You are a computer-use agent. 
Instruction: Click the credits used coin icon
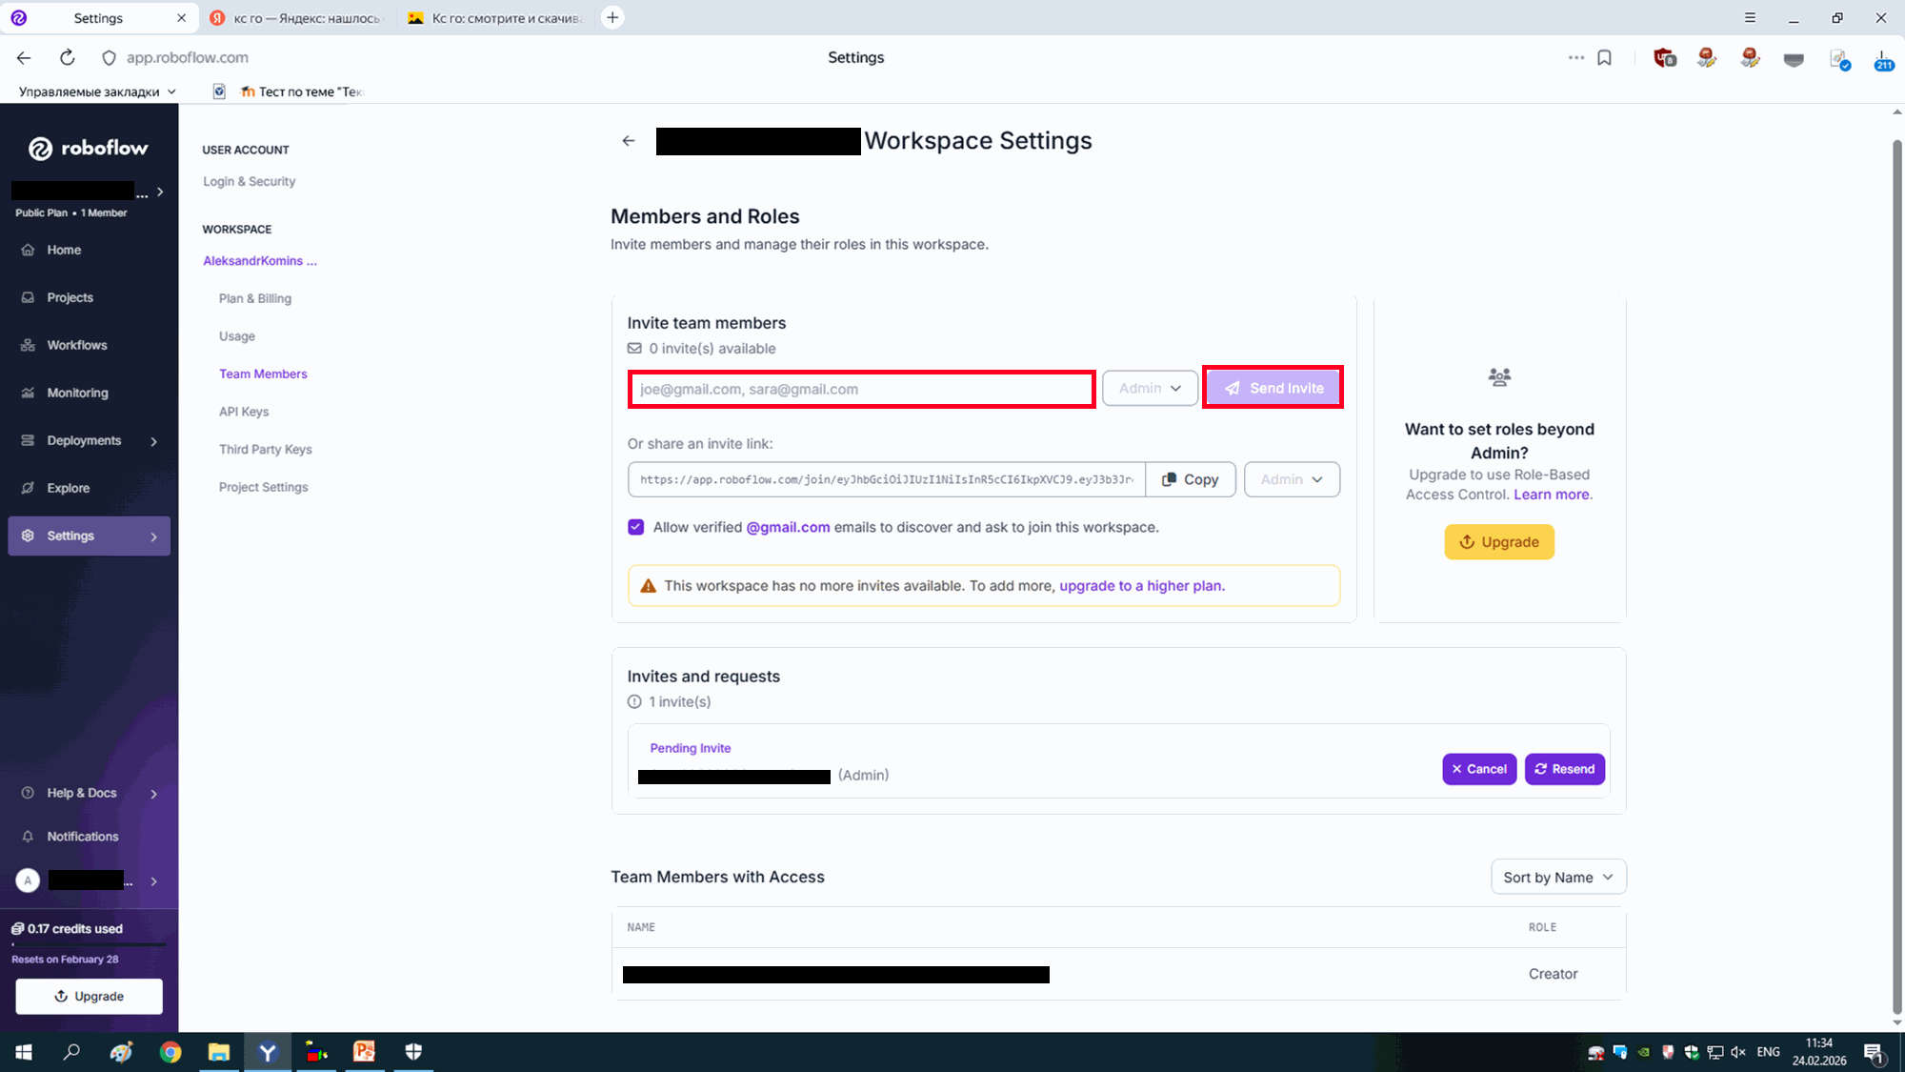pos(18,928)
